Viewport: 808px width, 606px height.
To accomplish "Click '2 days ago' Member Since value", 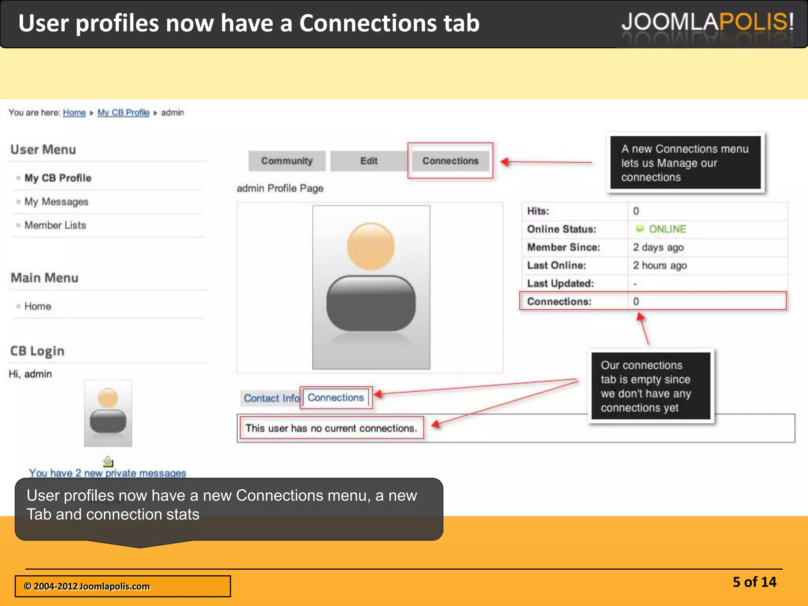I will [x=658, y=247].
